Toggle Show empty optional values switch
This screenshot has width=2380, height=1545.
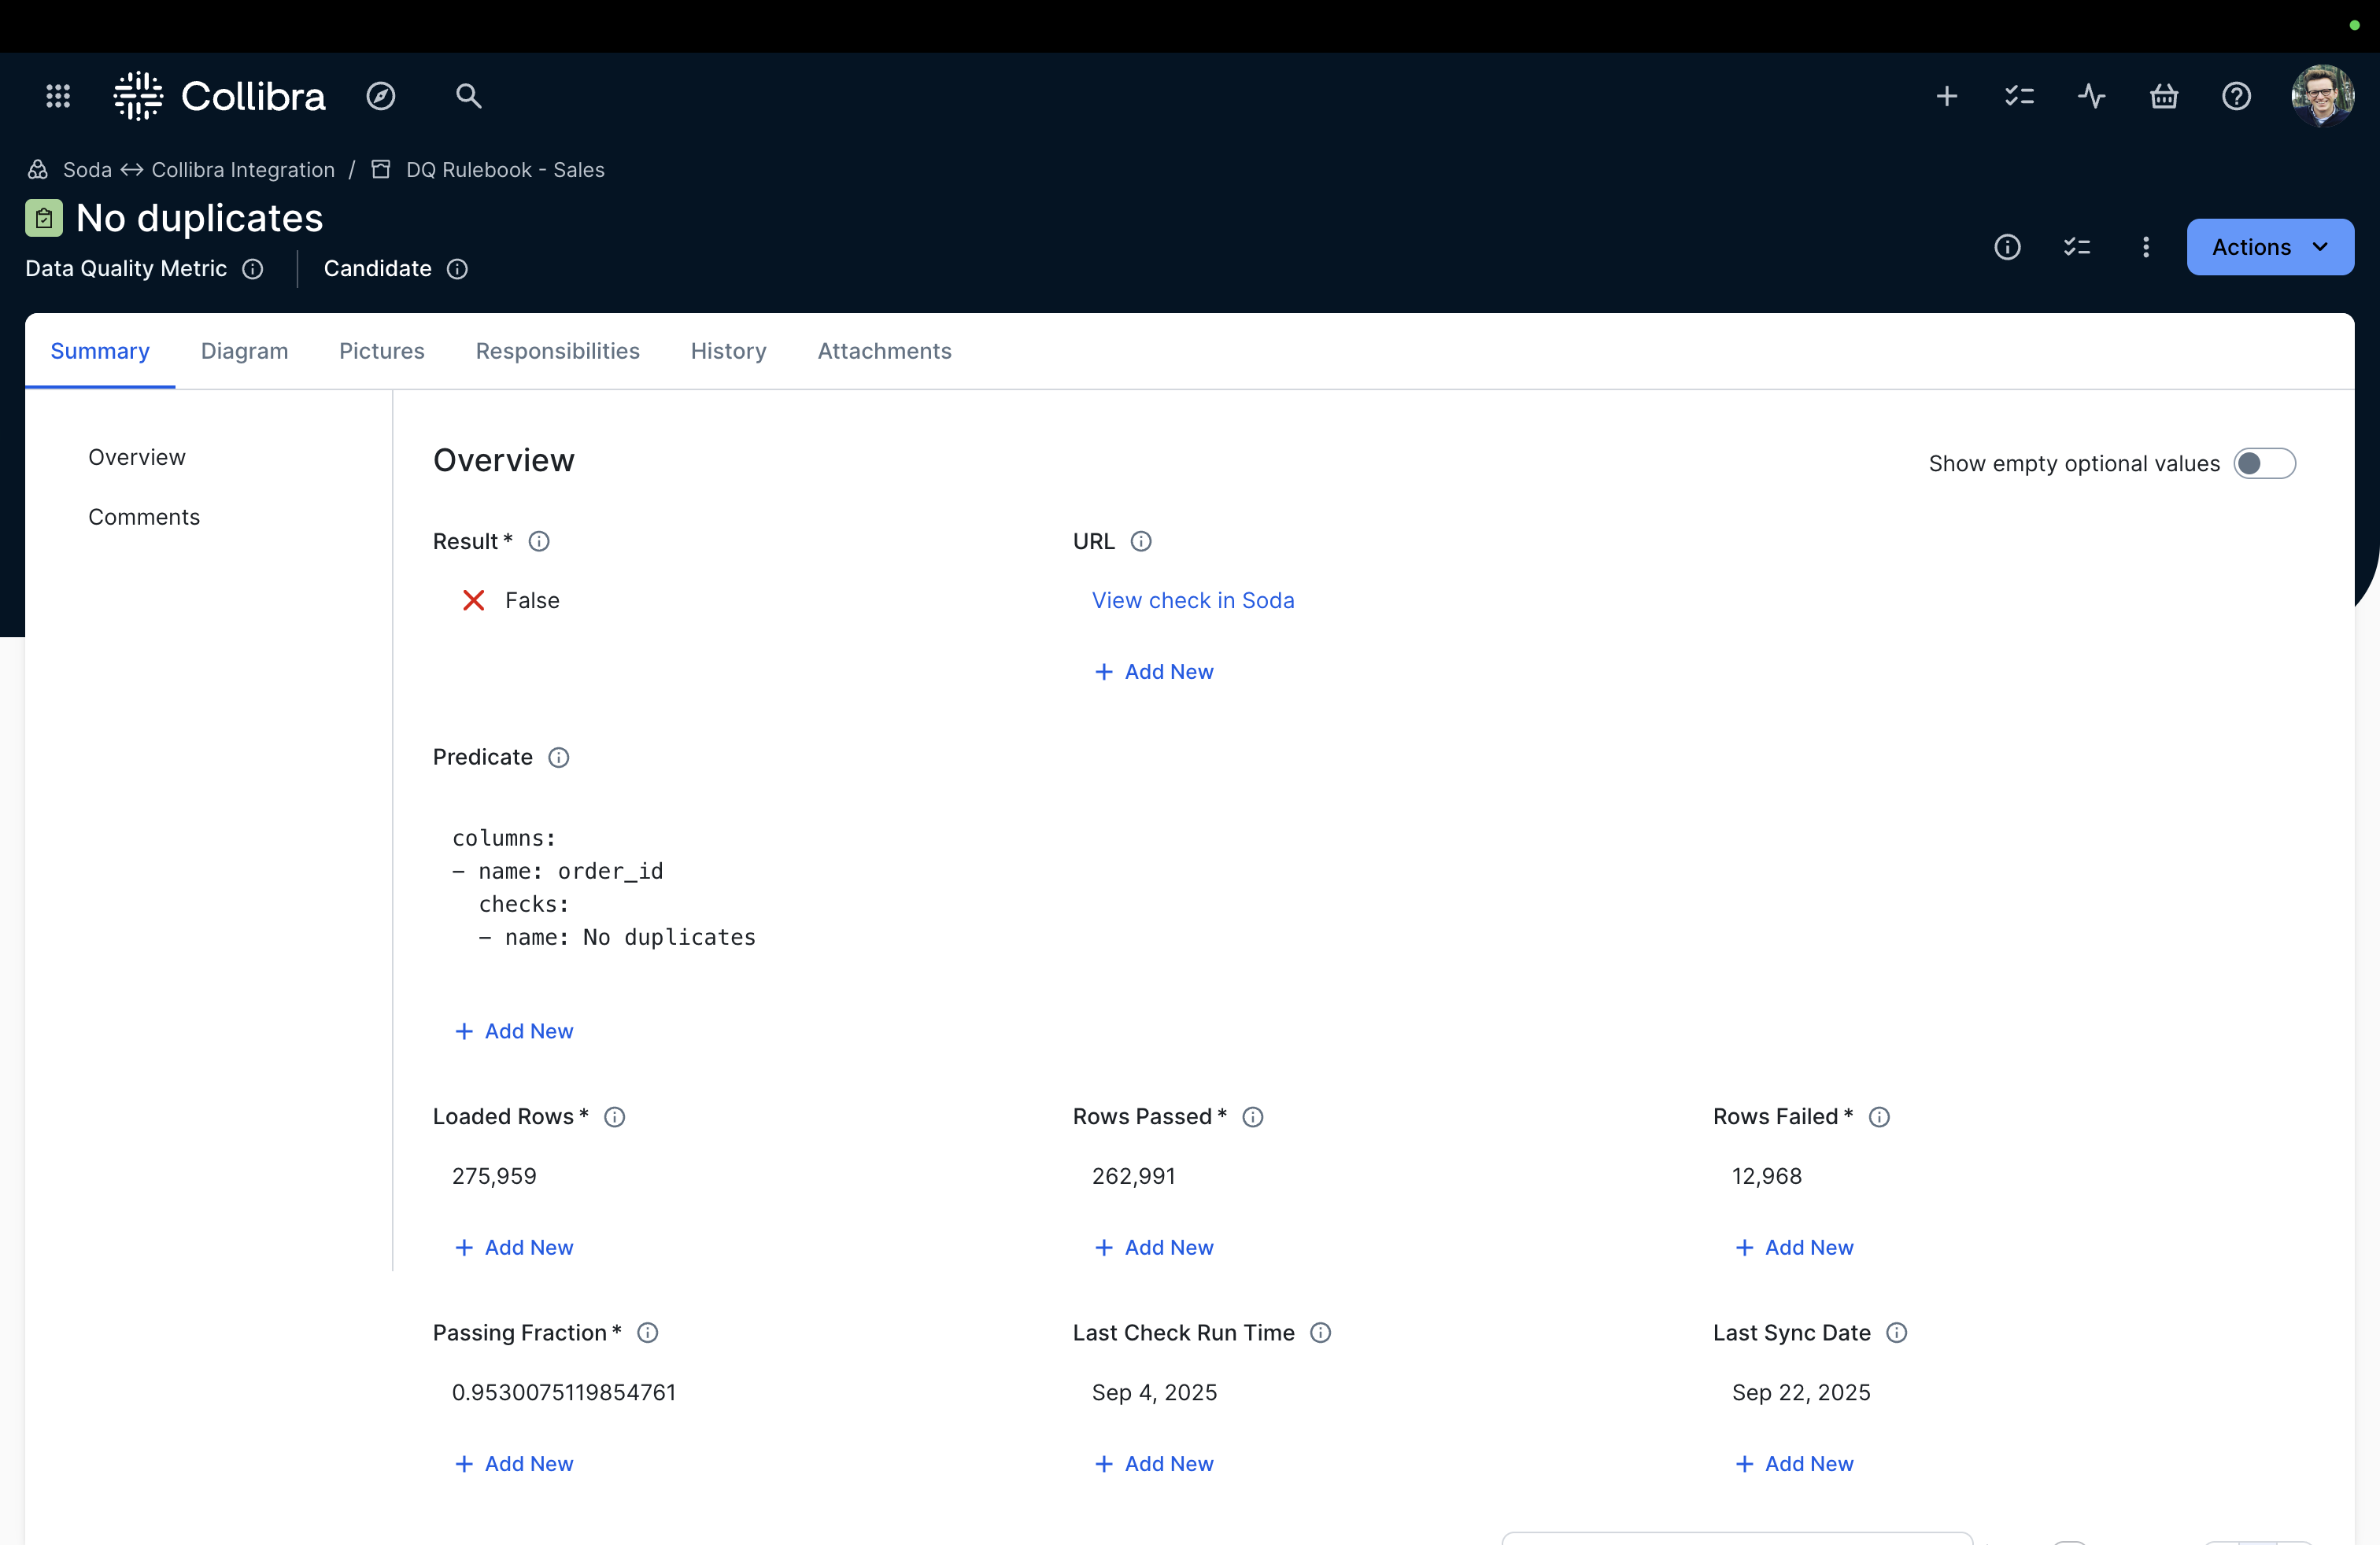2264,463
